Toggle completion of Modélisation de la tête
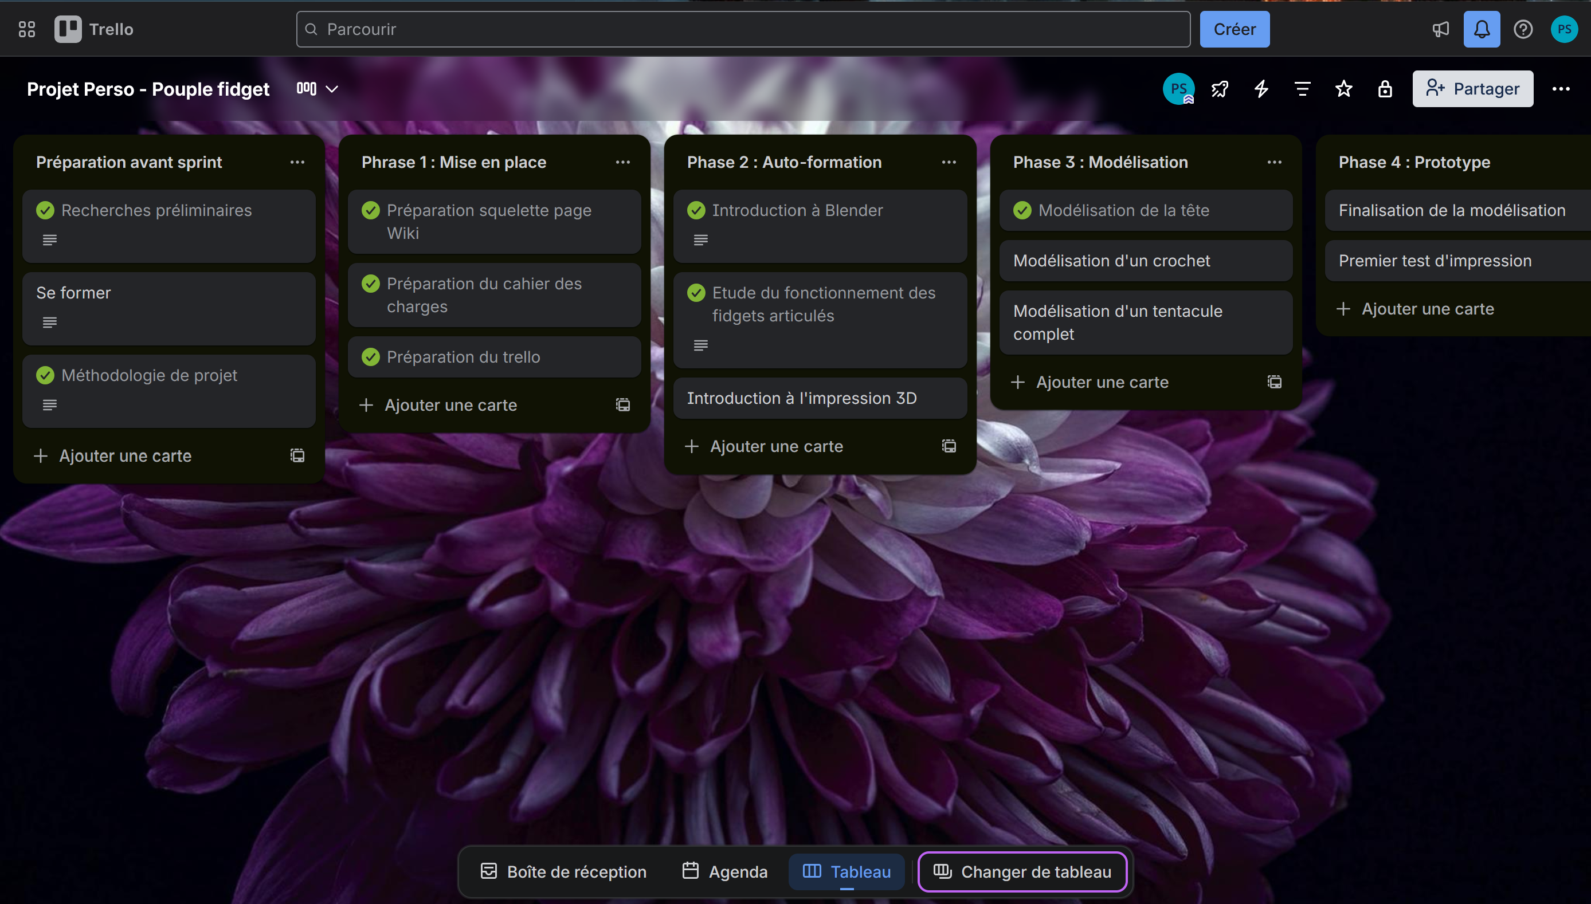This screenshot has height=904, width=1591. pyautogui.click(x=1022, y=210)
